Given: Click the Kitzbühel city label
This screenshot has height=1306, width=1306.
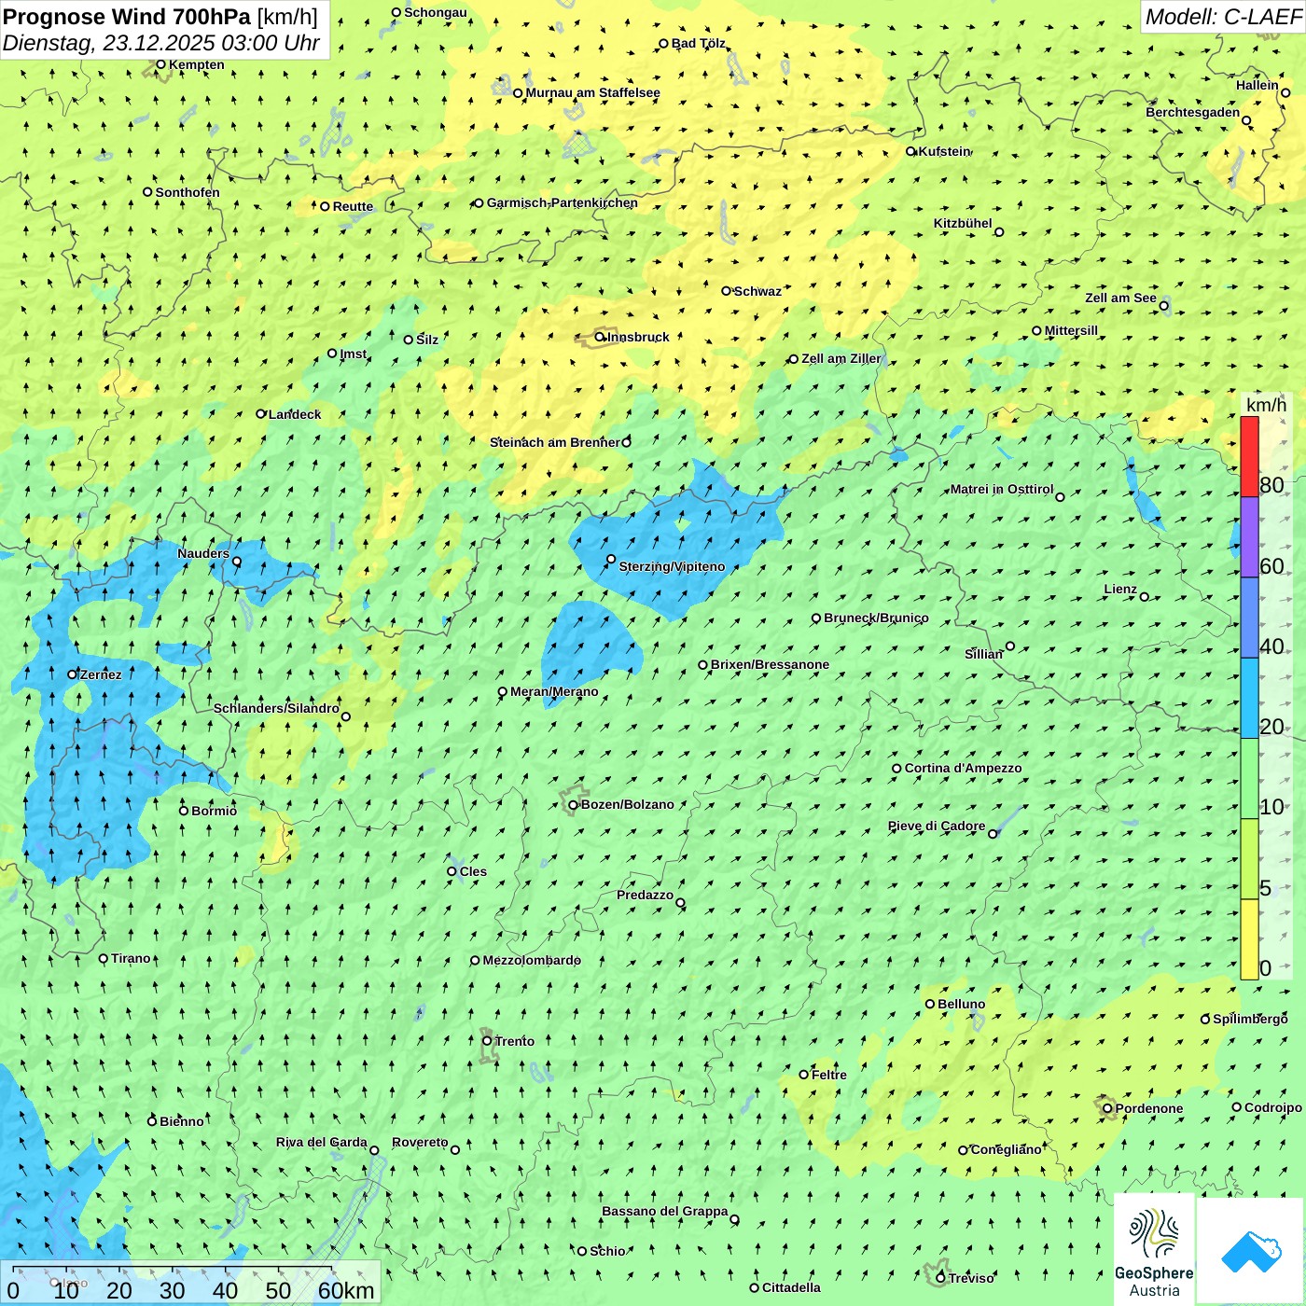Looking at the screenshot, I should (963, 223).
